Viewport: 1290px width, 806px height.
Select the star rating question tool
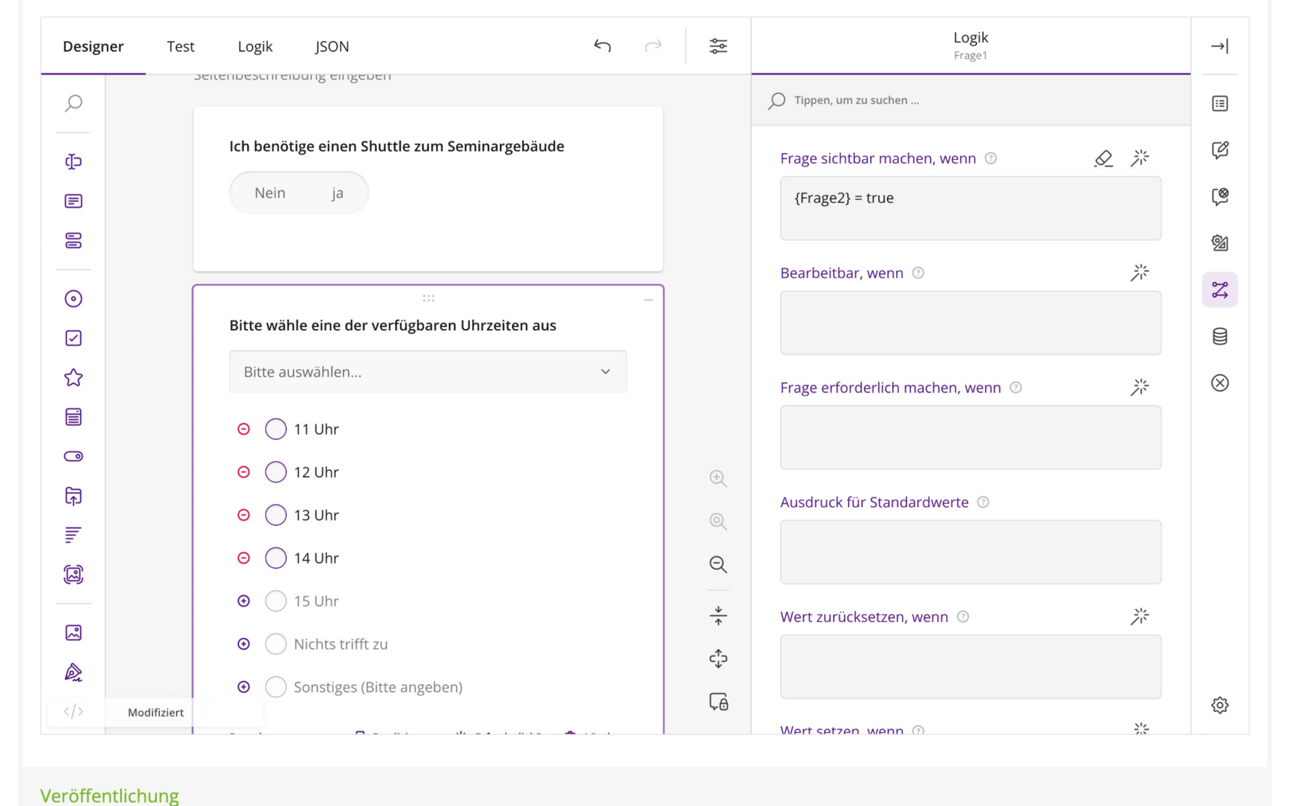[x=74, y=377]
